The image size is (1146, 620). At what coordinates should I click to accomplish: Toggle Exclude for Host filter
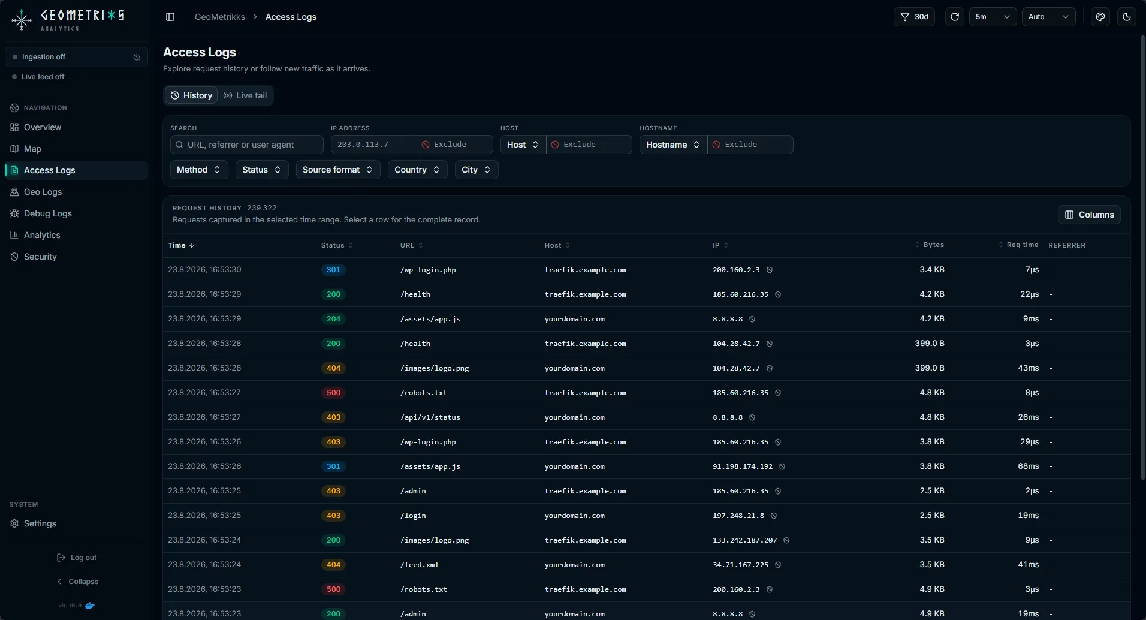coord(589,145)
